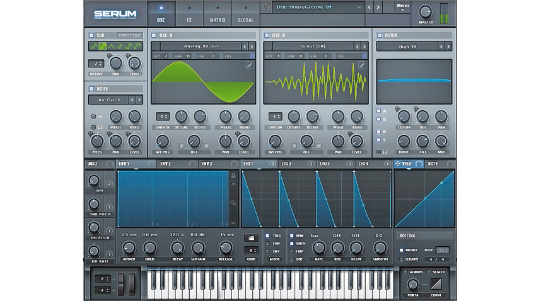Open the Menu dropdown
The width and height of the screenshot is (536, 301).
pos(403,7)
